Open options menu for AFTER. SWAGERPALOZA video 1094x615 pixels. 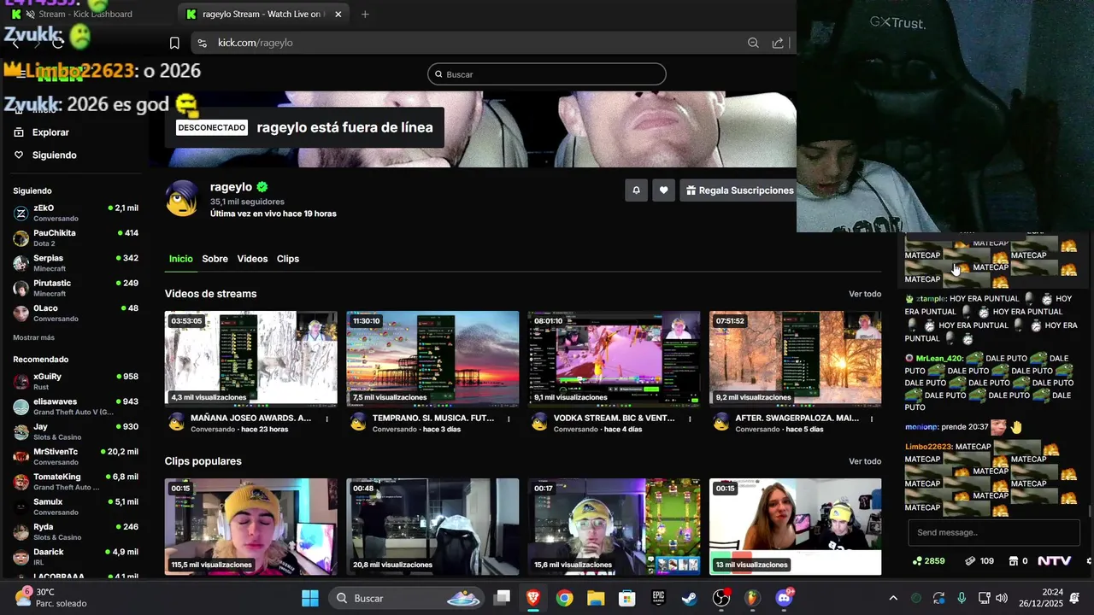pyautogui.click(x=872, y=419)
